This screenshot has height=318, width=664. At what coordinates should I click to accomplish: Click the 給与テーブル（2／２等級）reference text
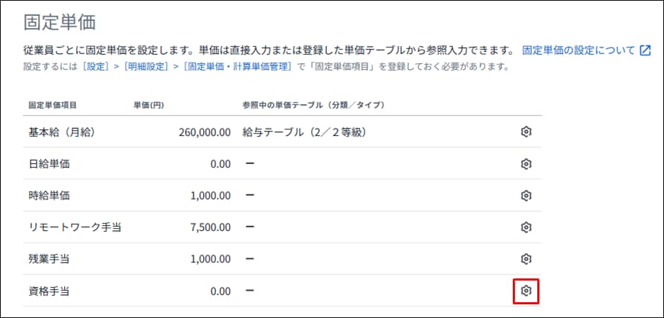click(x=305, y=132)
